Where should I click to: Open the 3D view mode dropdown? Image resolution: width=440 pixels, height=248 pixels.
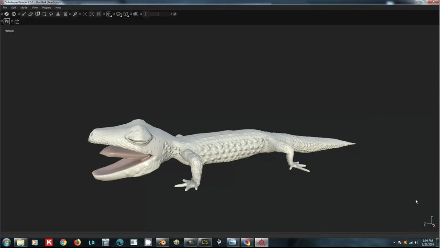click(x=109, y=14)
